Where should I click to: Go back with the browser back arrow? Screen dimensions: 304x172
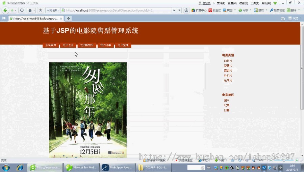[x=5, y=10]
